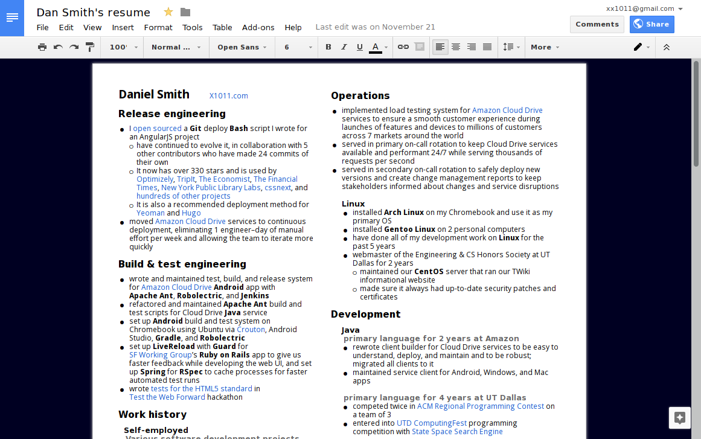Click the Explore button at bottom right
Viewport: 701px width, 439px height.
pyautogui.click(x=679, y=418)
